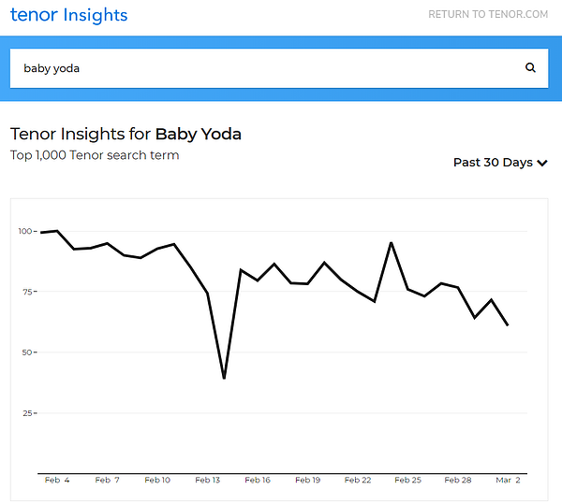Click the Tenor Insights for Baby Yoda heading
The height and width of the screenshot is (503, 562).
tap(126, 134)
